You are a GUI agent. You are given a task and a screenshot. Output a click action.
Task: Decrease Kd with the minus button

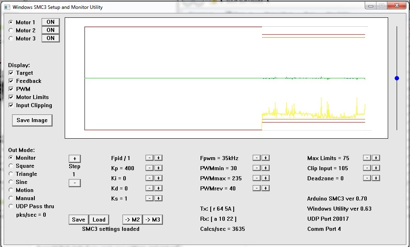click(150, 188)
